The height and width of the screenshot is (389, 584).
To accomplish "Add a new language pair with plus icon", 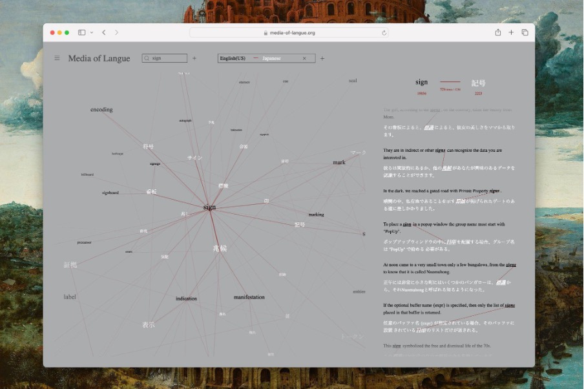I will pos(322,58).
